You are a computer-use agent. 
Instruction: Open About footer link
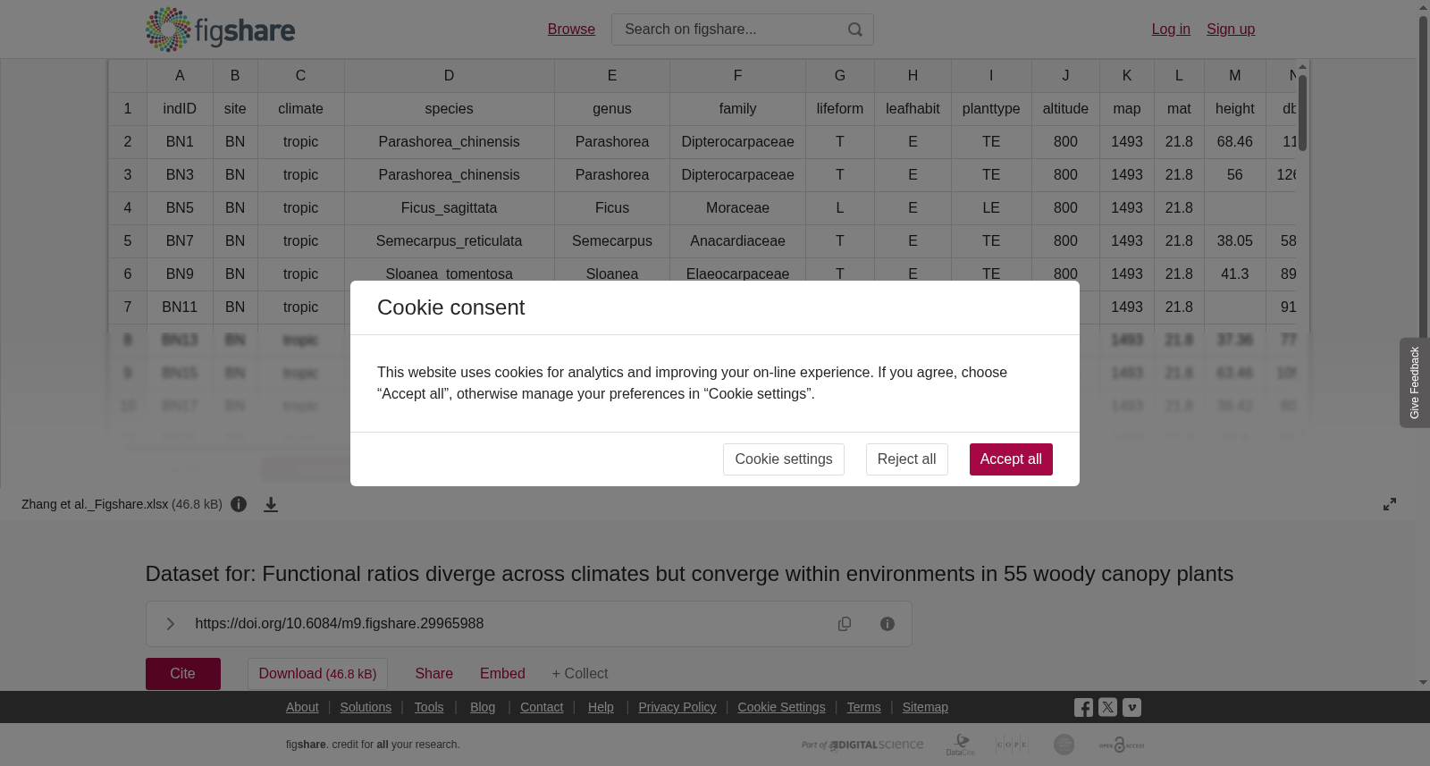pos(302,707)
